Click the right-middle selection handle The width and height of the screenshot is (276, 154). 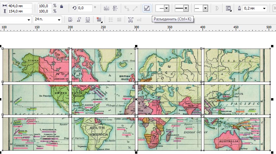click(272, 99)
